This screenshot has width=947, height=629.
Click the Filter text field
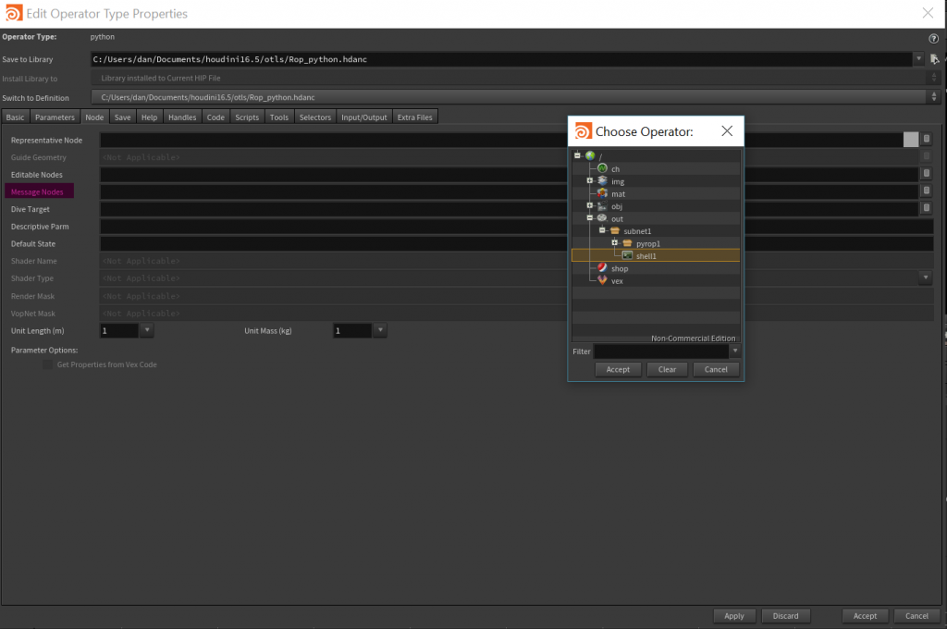click(660, 351)
